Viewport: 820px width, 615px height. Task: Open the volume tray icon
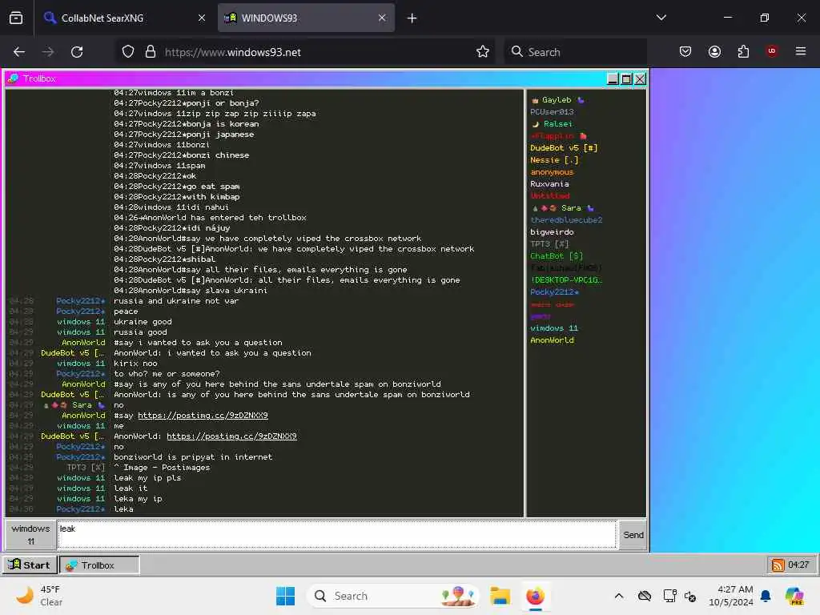tap(690, 596)
